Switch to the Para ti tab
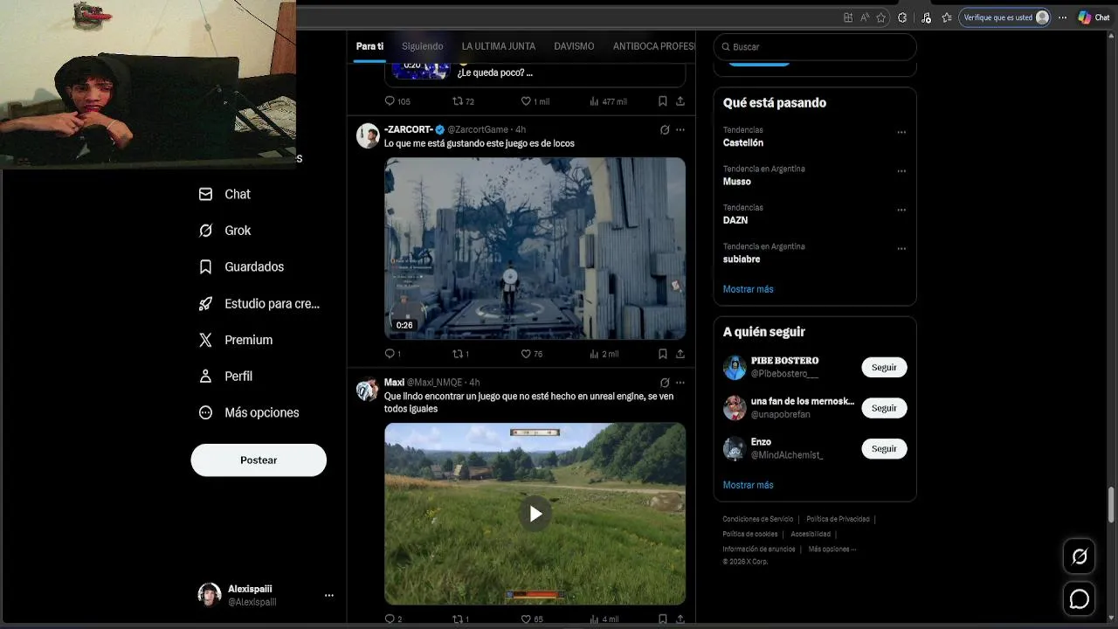The width and height of the screenshot is (1118, 629). point(369,46)
